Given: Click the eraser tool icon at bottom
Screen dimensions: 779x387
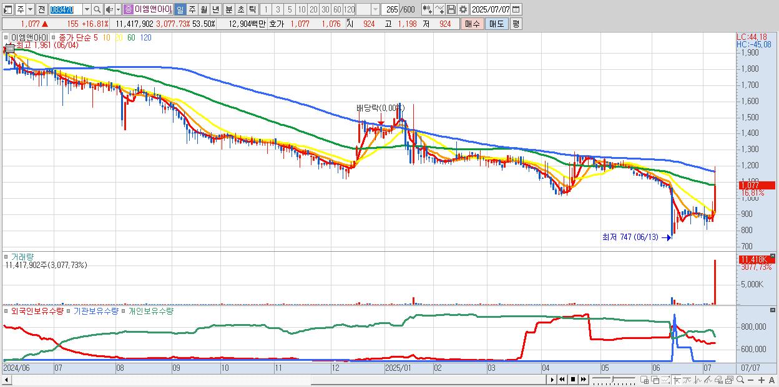Looking at the screenshot, I should click(718, 380).
